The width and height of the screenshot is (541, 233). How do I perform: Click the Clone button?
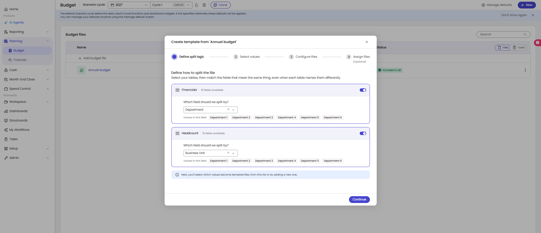pyautogui.click(x=221, y=5)
